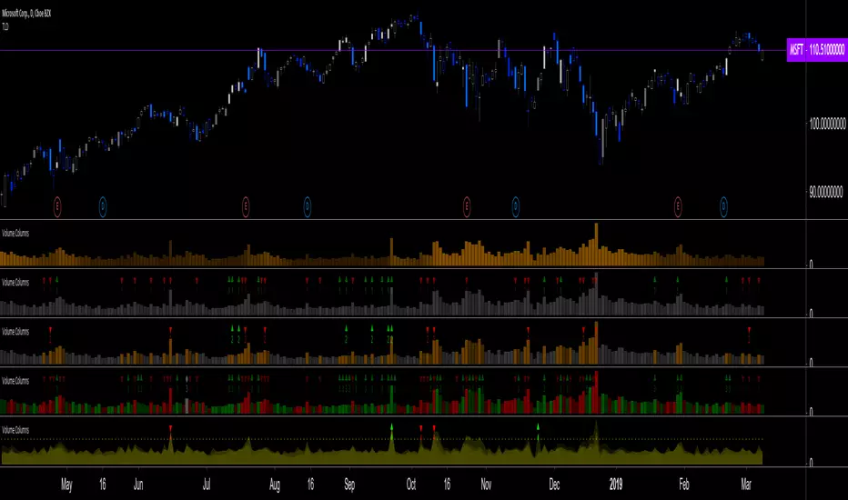Click Volume Columns label in the red-green pane

(x=15, y=381)
